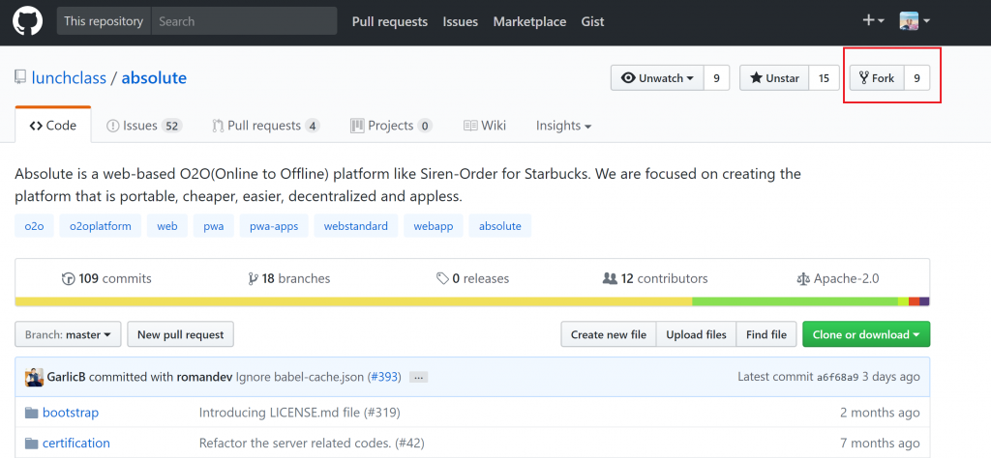Click the o2o topic tag
Viewport: 991px width, 458px height.
(34, 226)
